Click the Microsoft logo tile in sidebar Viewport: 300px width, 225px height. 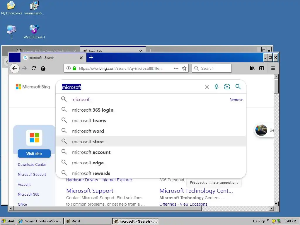click(x=34, y=138)
